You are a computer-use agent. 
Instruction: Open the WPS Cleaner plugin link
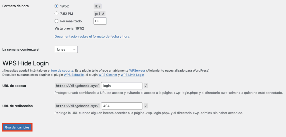point(108,75)
